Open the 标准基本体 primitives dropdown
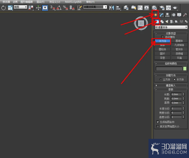189x158 pixels. tap(171, 27)
